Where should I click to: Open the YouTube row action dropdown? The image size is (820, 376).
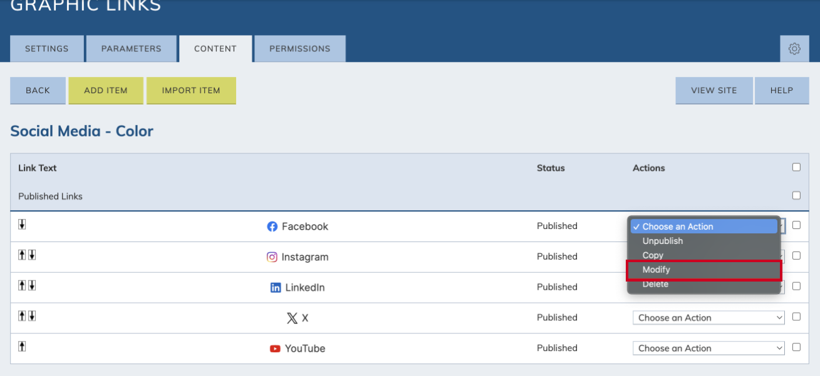[708, 348]
